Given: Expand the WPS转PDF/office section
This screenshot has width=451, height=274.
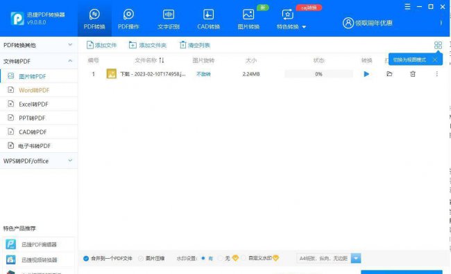Looking at the screenshot, I should [x=39, y=161].
